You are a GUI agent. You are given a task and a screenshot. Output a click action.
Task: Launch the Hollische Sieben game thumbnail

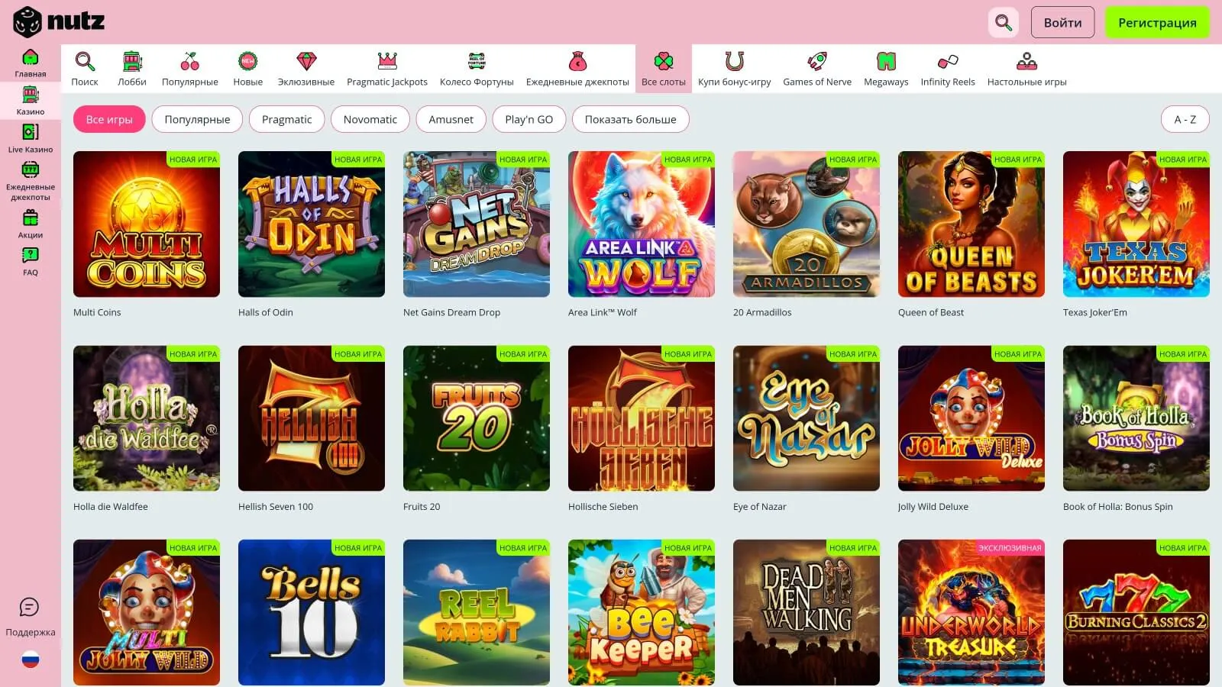point(642,418)
